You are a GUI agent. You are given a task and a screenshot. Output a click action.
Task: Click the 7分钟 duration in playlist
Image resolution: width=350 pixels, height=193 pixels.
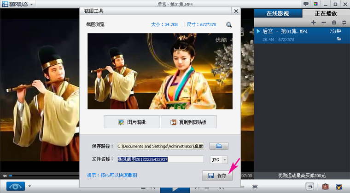[x=335, y=31]
